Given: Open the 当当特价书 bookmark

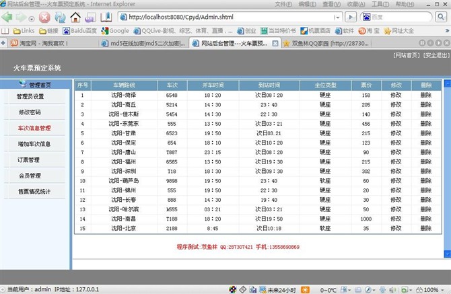Looking at the screenshot, I should click(278, 31).
